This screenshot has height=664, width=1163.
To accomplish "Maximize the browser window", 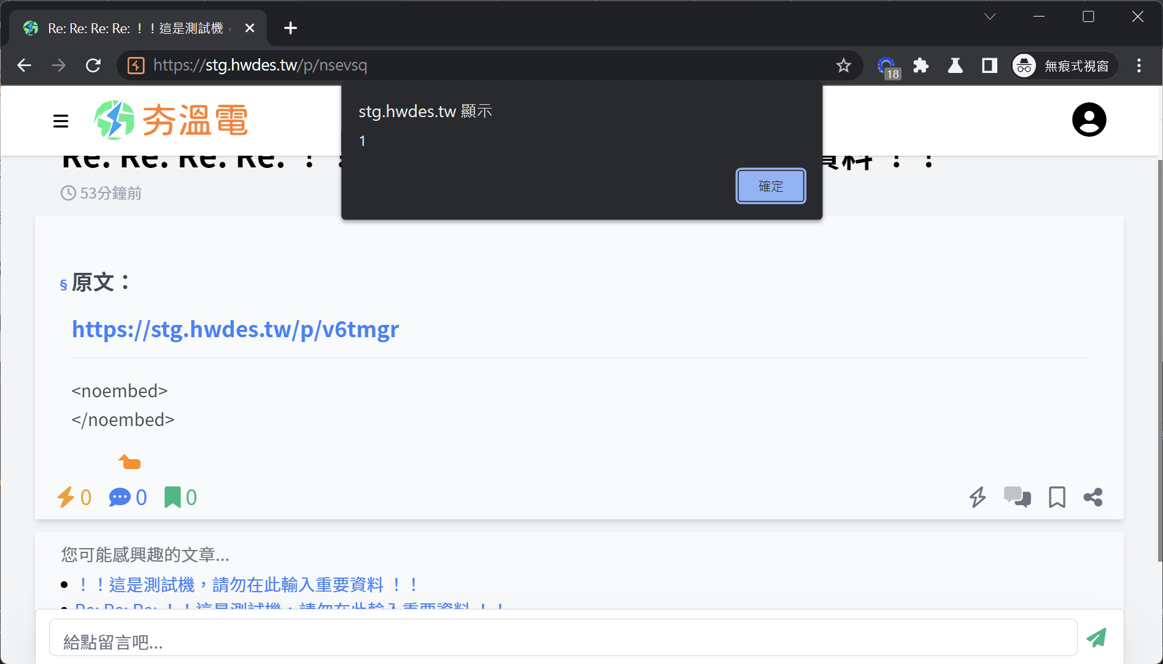I will (x=1088, y=17).
